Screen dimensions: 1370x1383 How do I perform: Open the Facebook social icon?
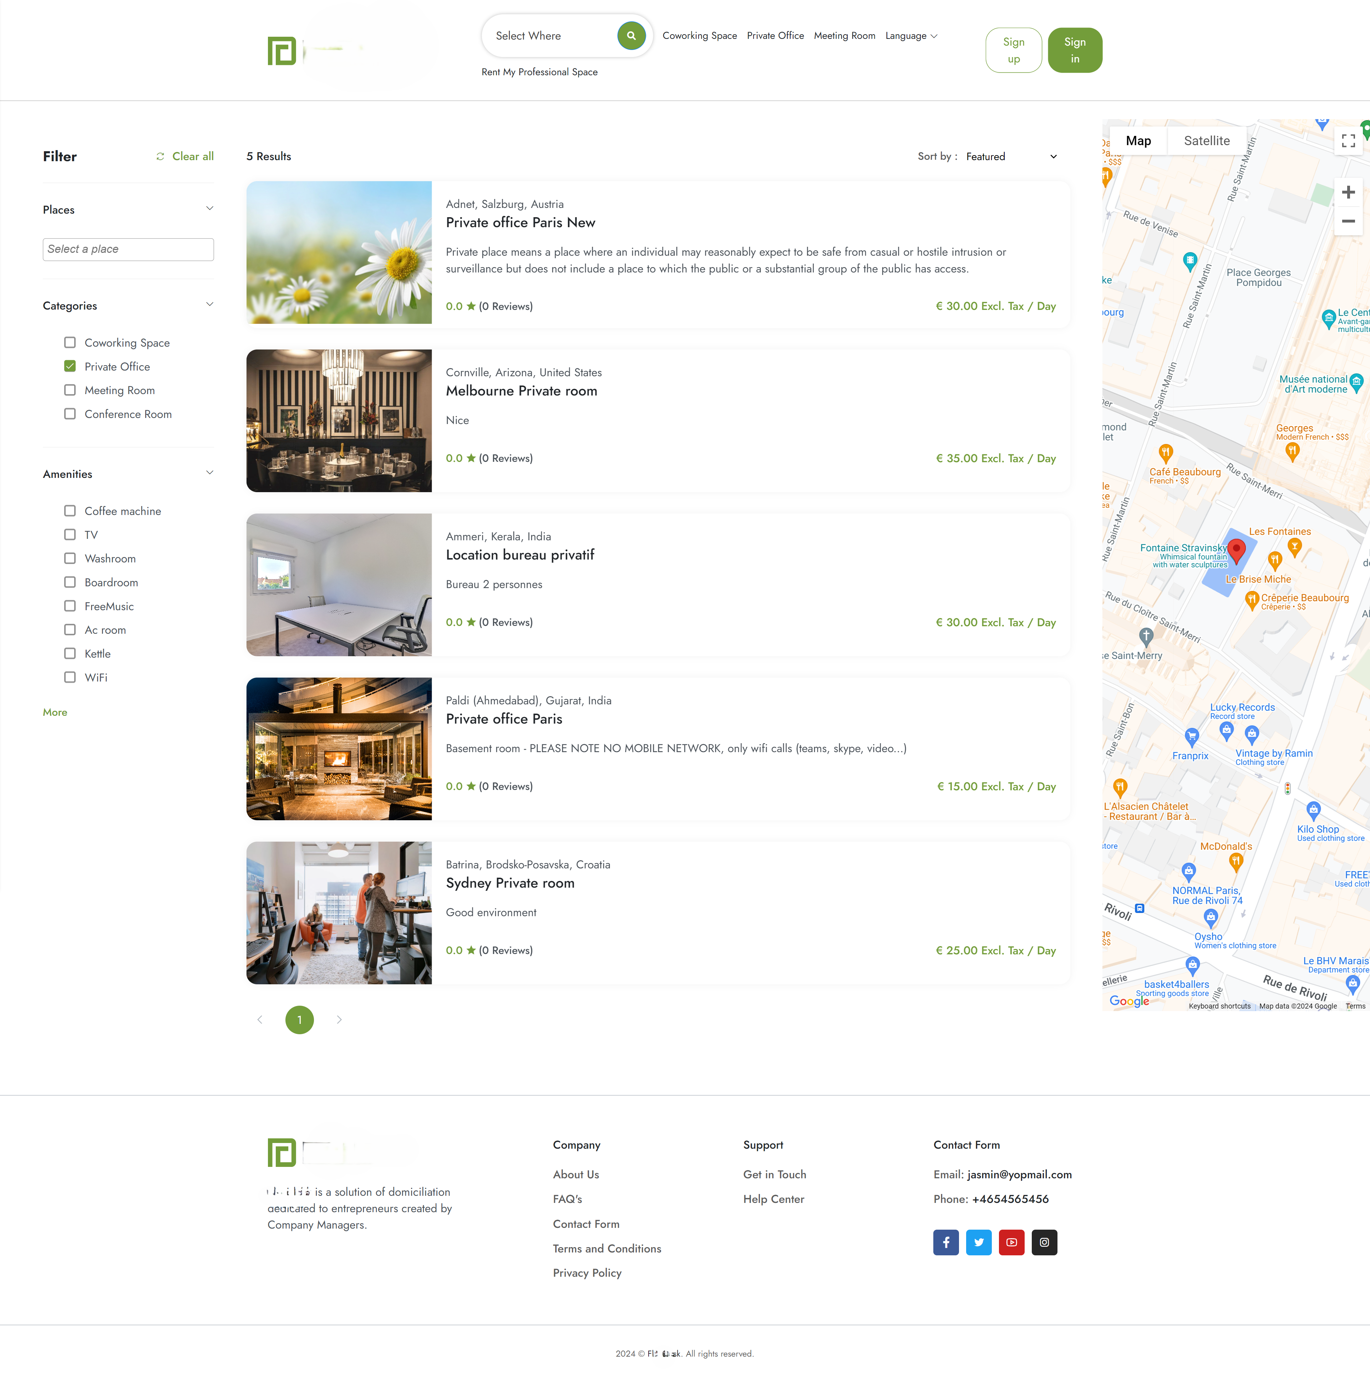(x=946, y=1242)
